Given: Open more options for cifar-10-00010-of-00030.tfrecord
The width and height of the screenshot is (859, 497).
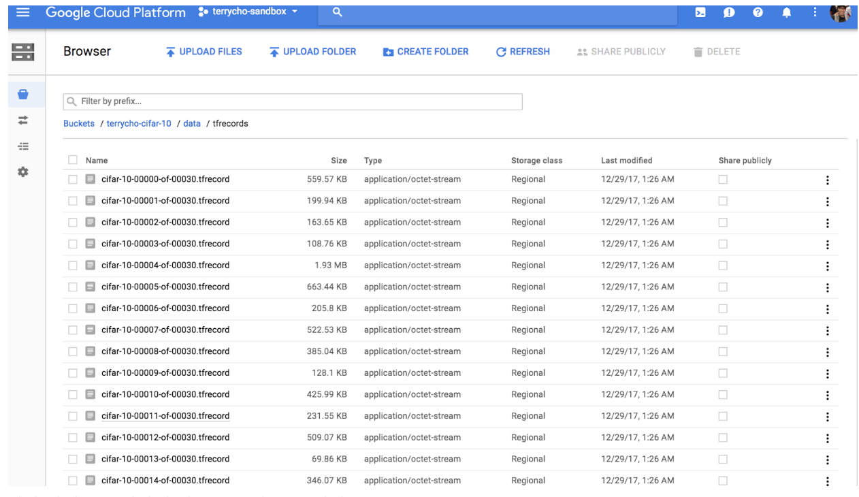Looking at the screenshot, I should tap(827, 395).
